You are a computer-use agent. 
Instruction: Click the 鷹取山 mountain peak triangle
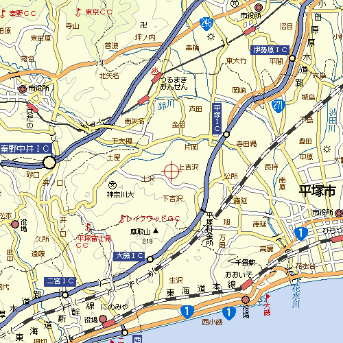[156, 231]
